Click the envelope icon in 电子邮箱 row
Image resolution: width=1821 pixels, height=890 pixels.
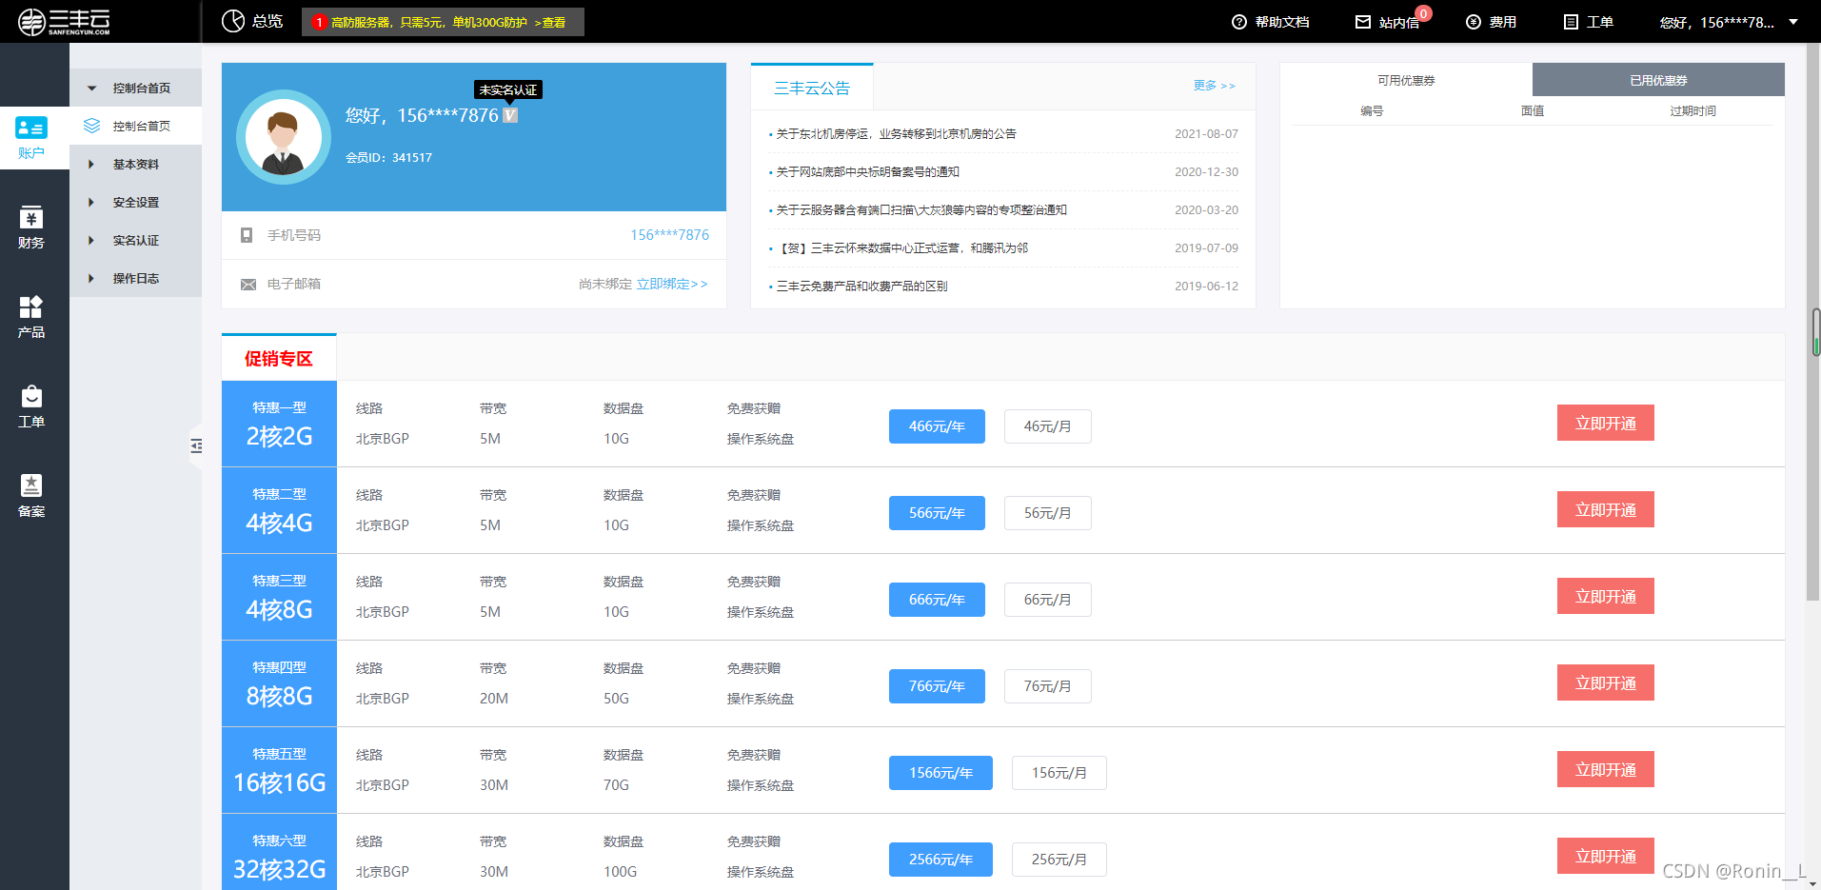pos(248,285)
